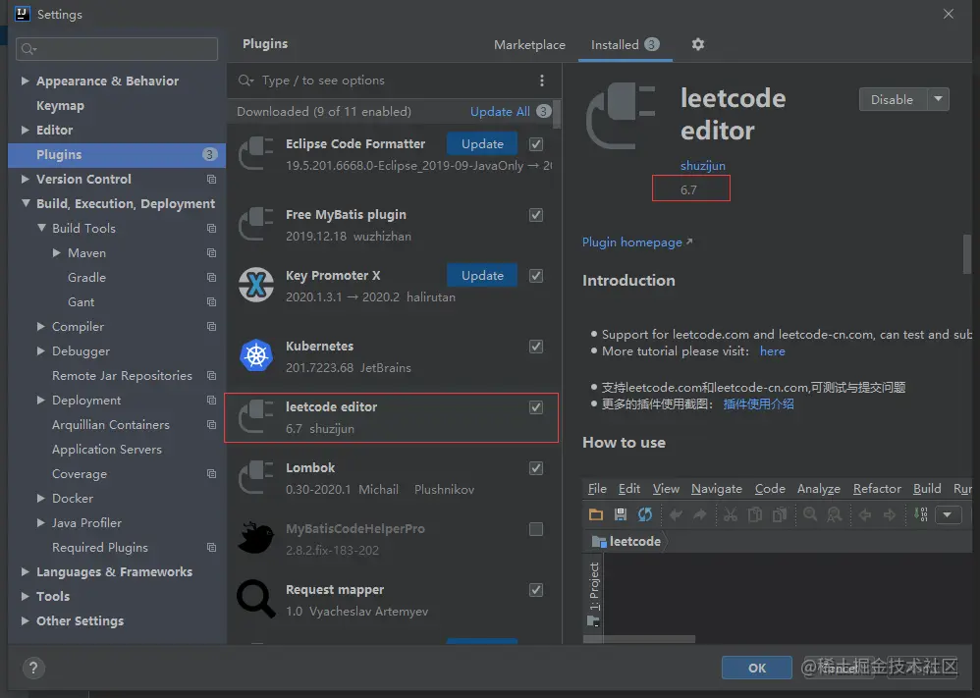
Task: Open the plugins gear settings icon
Action: coord(698,44)
